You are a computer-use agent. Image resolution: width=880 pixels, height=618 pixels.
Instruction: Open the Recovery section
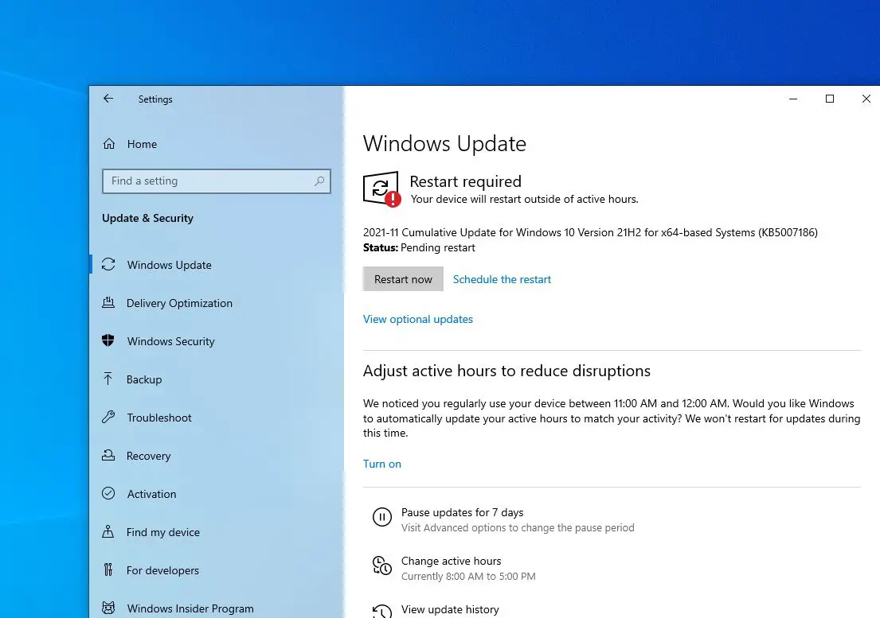148,455
